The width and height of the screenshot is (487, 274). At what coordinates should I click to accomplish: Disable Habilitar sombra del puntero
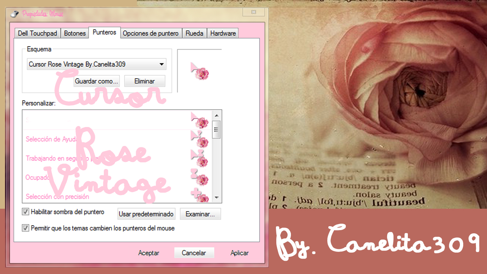click(25, 212)
